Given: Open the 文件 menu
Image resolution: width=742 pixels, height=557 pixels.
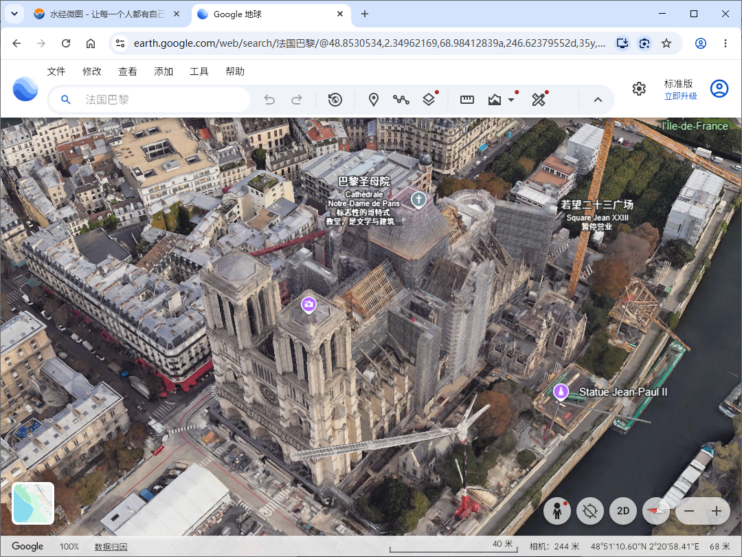Looking at the screenshot, I should click(x=56, y=72).
